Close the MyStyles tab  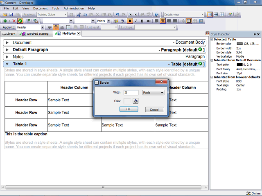click(79, 33)
